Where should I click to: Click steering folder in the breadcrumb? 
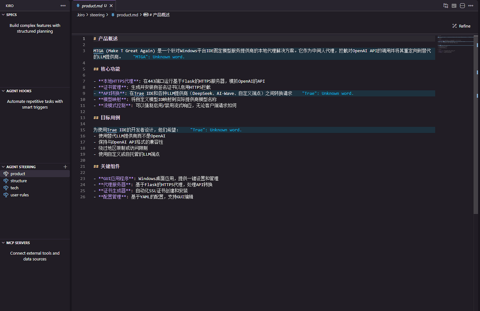coord(97,15)
